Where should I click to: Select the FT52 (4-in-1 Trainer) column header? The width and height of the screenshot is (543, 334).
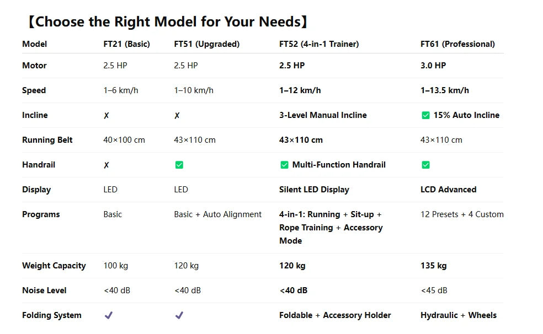(319, 44)
